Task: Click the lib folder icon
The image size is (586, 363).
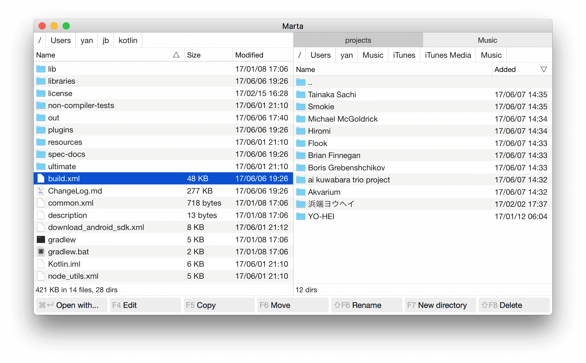Action: 41,69
